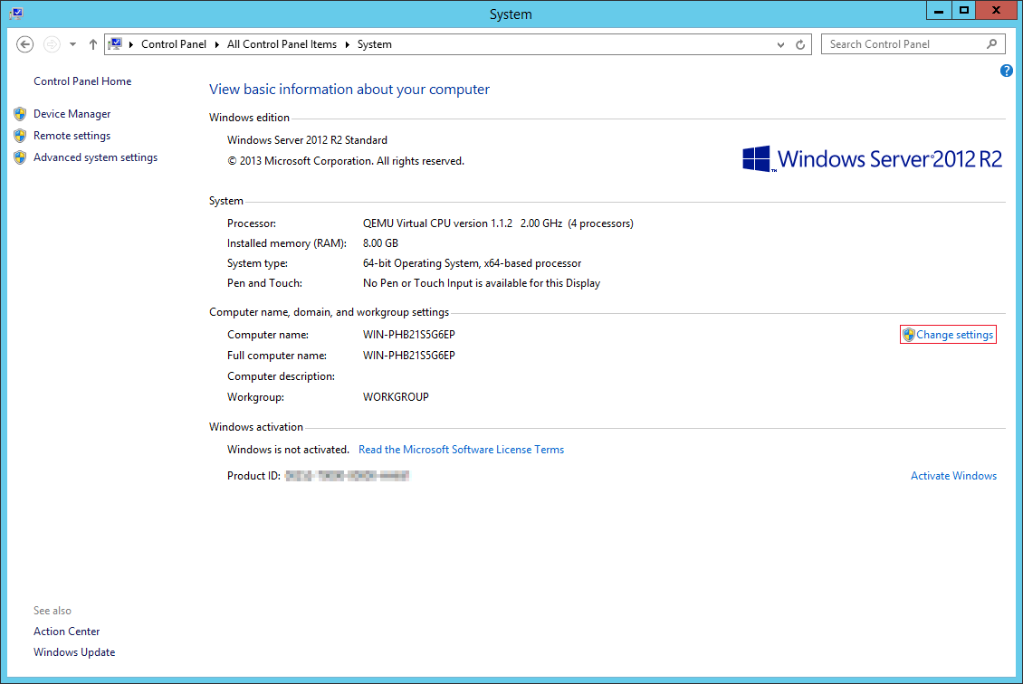Viewport: 1023px width, 684px height.
Task: Open the recent locations dropdown arrow
Action: pos(72,44)
